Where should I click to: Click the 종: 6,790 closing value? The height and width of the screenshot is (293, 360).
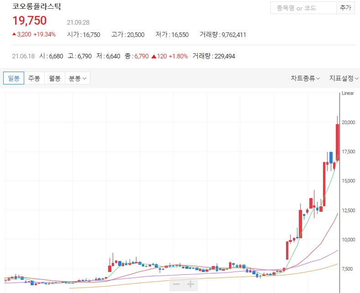tap(137, 56)
